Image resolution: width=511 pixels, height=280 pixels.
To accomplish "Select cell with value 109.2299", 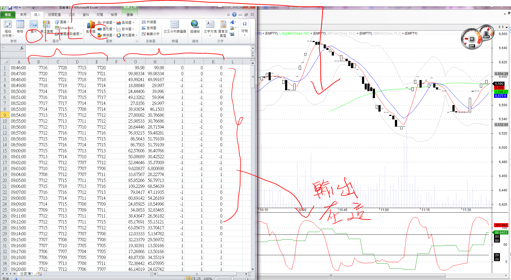I will [x=136, y=186].
